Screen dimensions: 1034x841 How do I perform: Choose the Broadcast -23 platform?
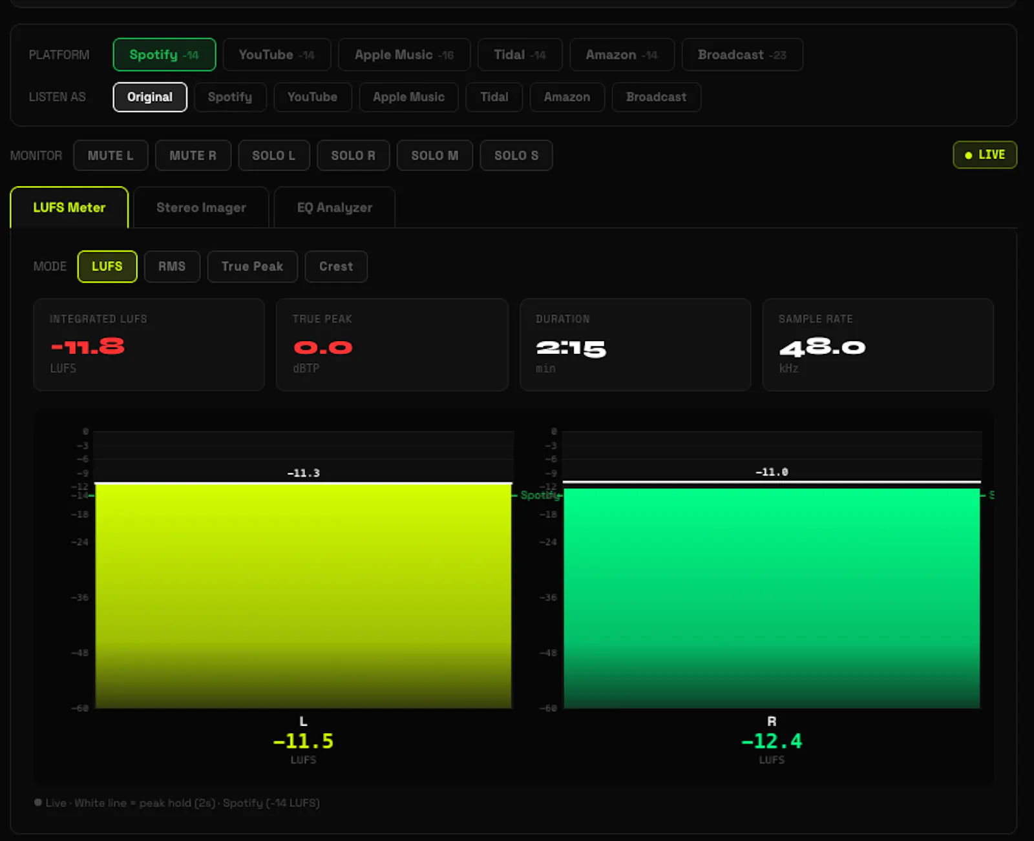(x=742, y=55)
